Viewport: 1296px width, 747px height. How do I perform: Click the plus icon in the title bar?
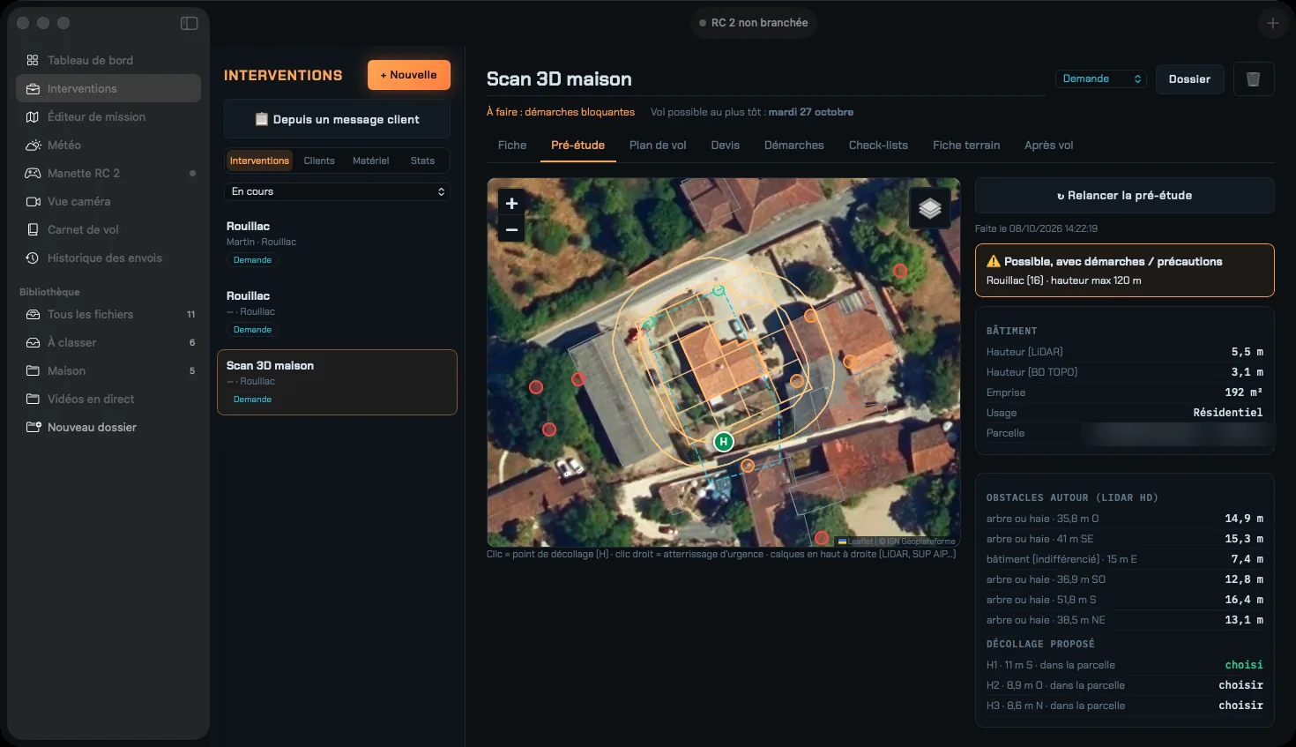click(x=1272, y=23)
